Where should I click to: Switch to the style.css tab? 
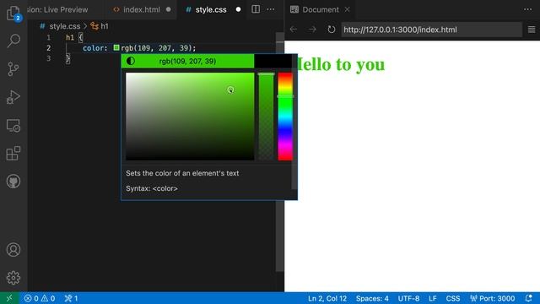click(211, 9)
